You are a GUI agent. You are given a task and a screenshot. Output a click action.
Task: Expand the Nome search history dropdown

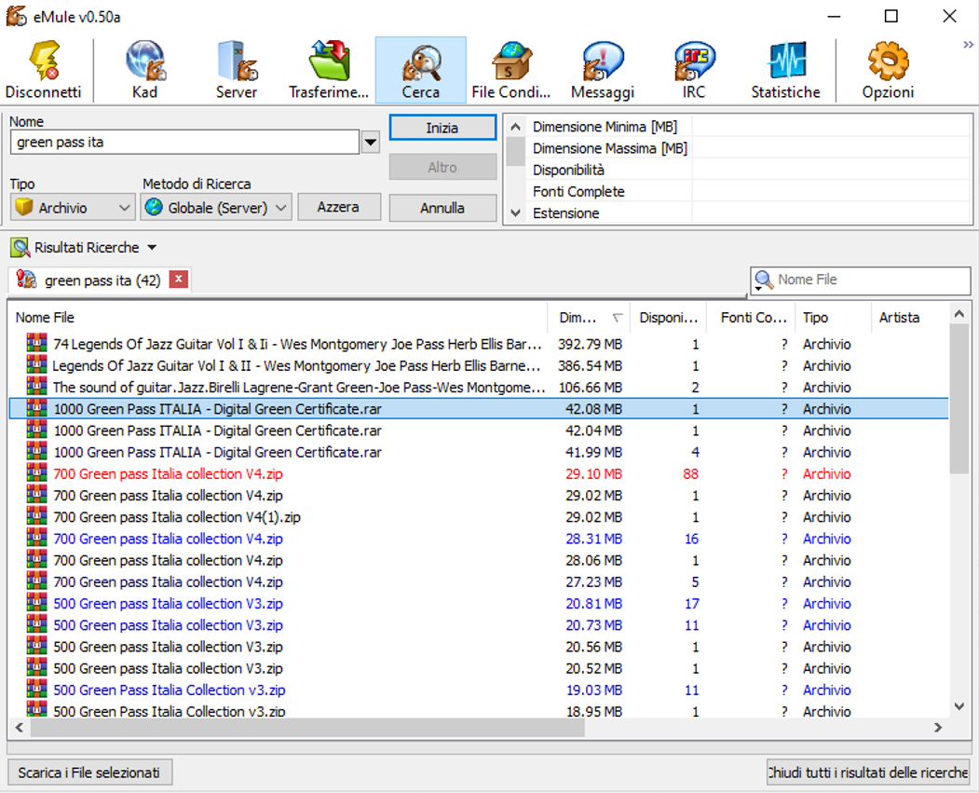point(371,143)
